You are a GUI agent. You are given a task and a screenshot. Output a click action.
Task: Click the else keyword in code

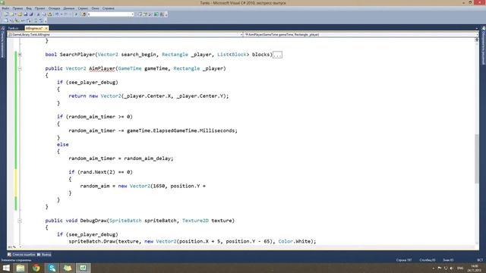coord(62,145)
